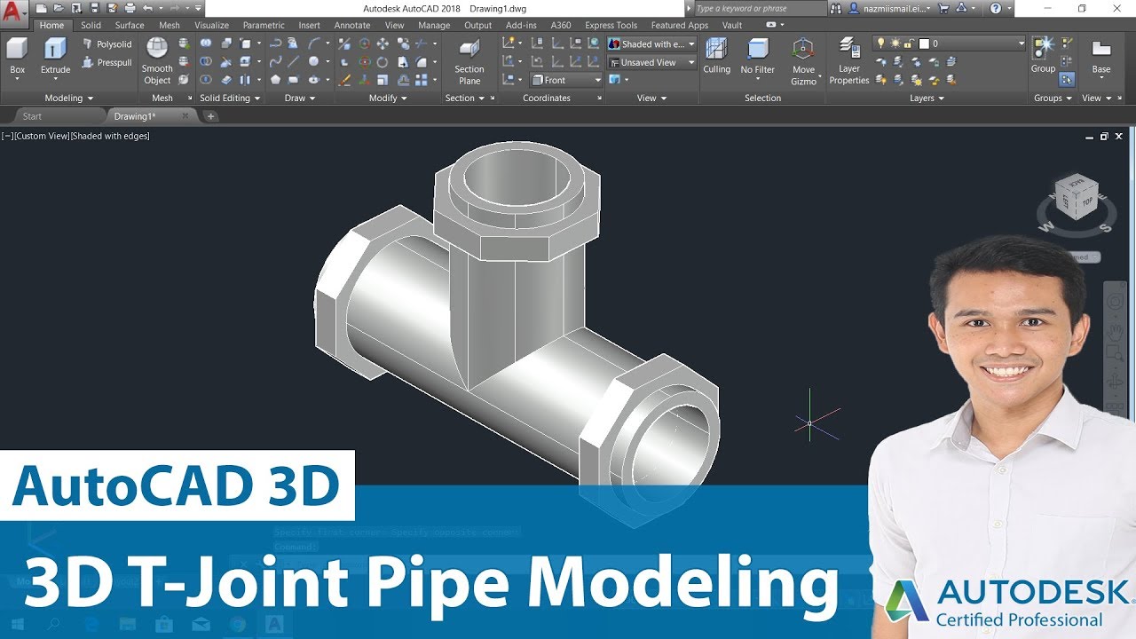Click the Plot printer icon
The image size is (1136, 639).
click(128, 8)
